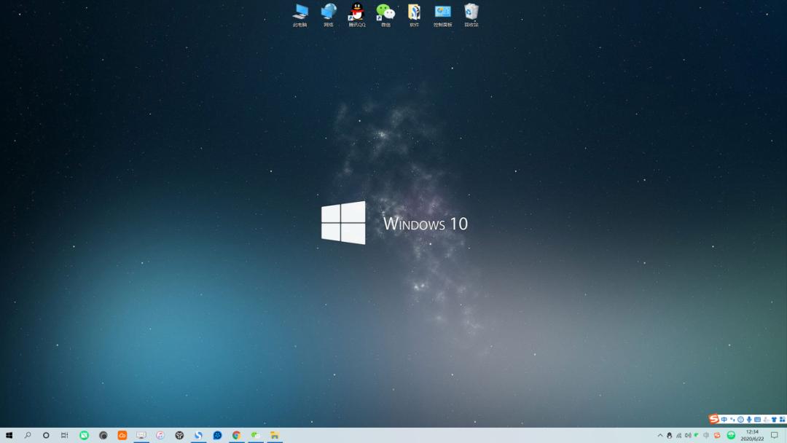Open Google Chrome from the taskbar
The height and width of the screenshot is (443, 787).
(236, 435)
